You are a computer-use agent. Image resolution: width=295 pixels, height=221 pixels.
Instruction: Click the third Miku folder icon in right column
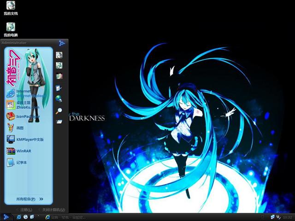[x=59, y=76]
